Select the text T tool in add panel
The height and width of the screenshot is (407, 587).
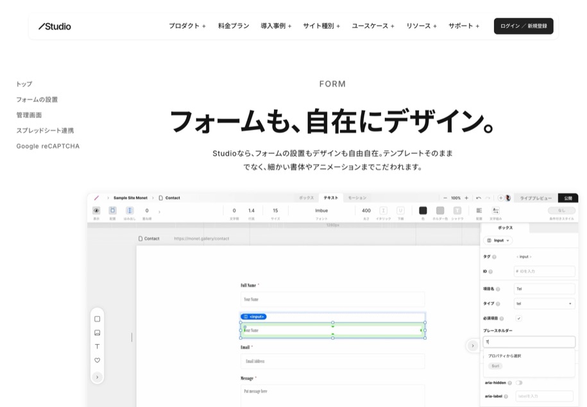click(98, 346)
